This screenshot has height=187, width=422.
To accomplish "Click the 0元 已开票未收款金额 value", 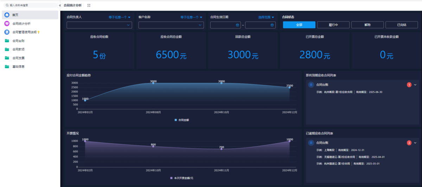I will pos(386,55).
